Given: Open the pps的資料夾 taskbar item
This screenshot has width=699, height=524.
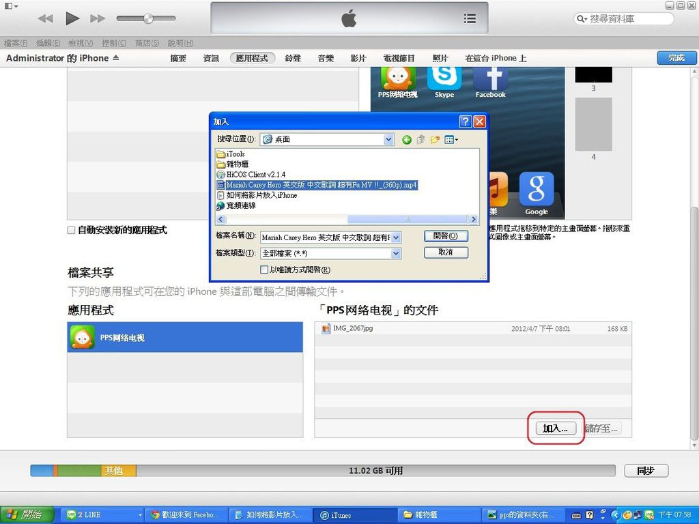Looking at the screenshot, I should click(x=523, y=514).
